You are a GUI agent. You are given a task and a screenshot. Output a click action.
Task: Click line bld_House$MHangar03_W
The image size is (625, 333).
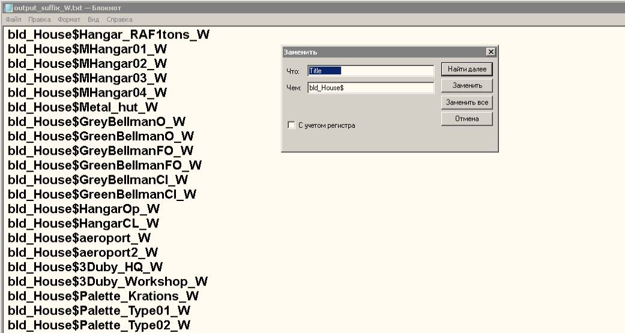pyautogui.click(x=87, y=79)
